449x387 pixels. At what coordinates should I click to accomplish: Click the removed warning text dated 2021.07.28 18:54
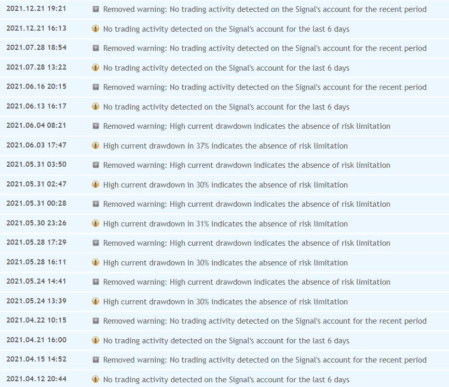point(265,48)
